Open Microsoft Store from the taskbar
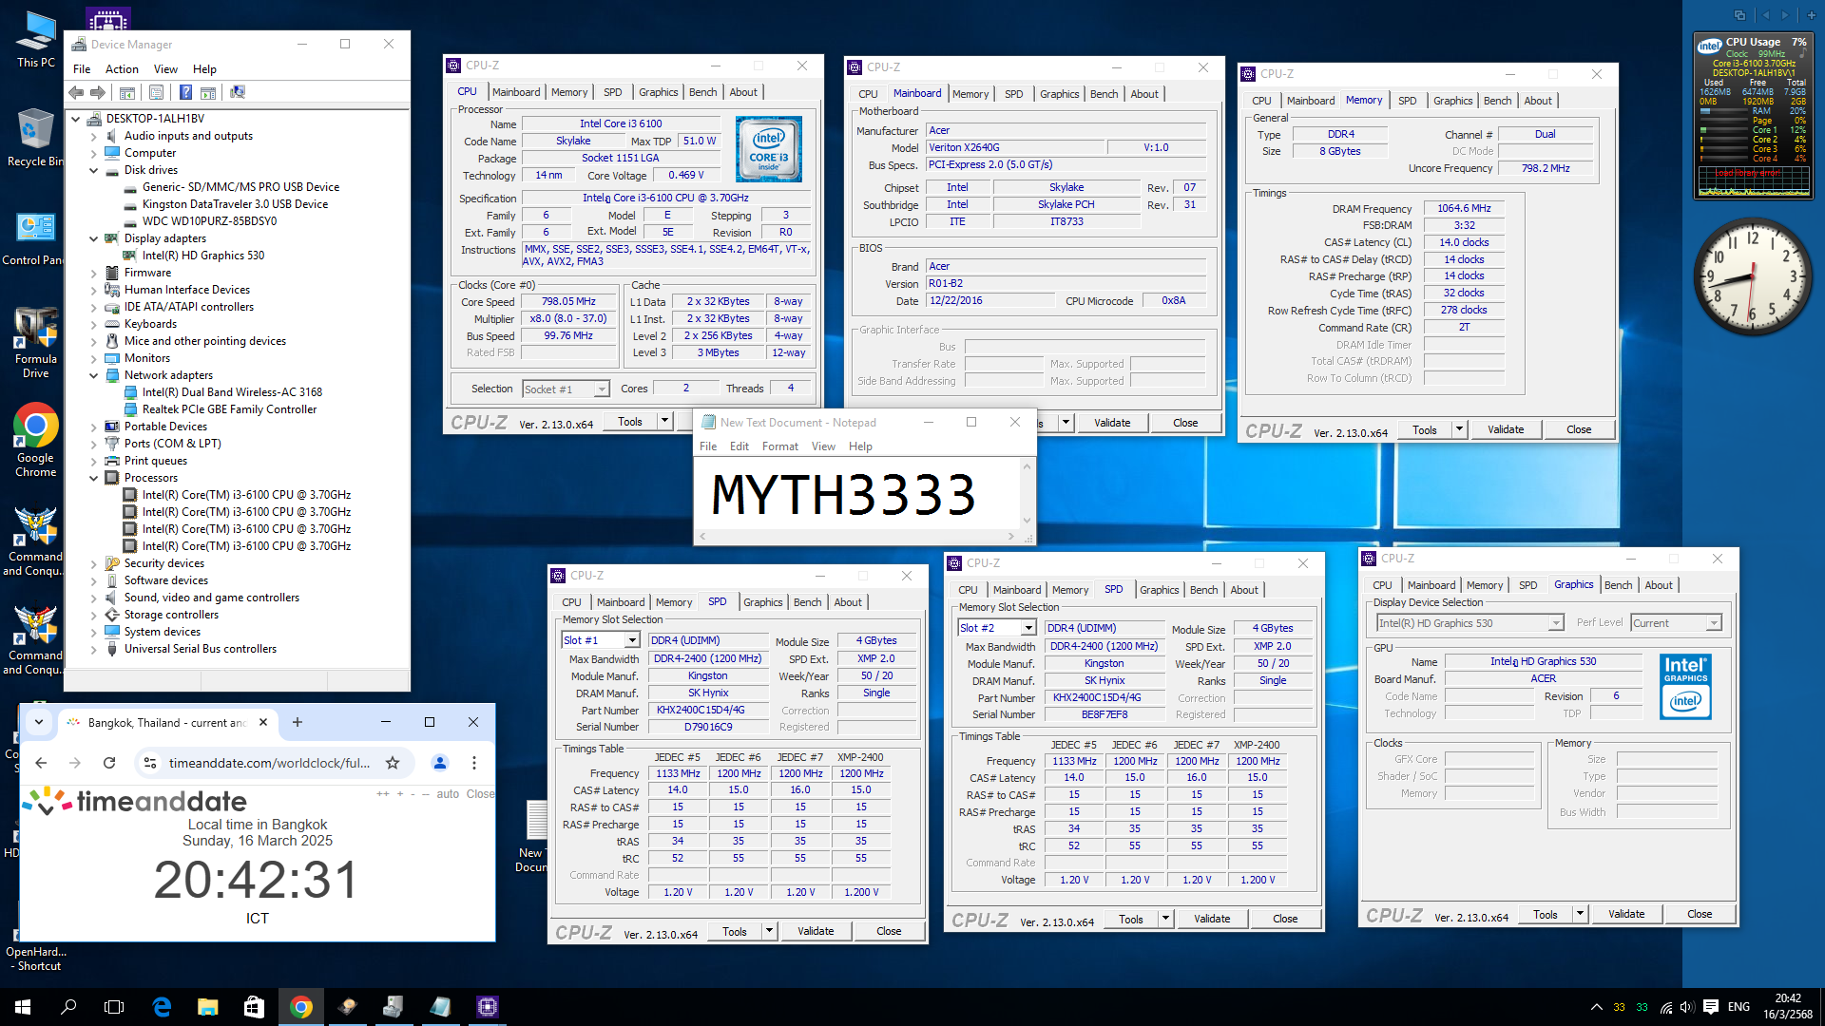 click(x=254, y=1007)
